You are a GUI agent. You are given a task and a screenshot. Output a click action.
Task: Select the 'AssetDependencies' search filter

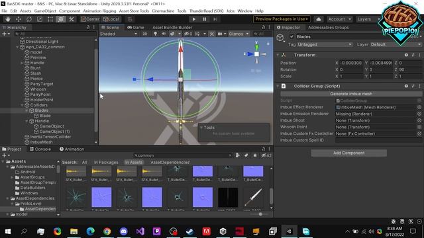(170, 163)
